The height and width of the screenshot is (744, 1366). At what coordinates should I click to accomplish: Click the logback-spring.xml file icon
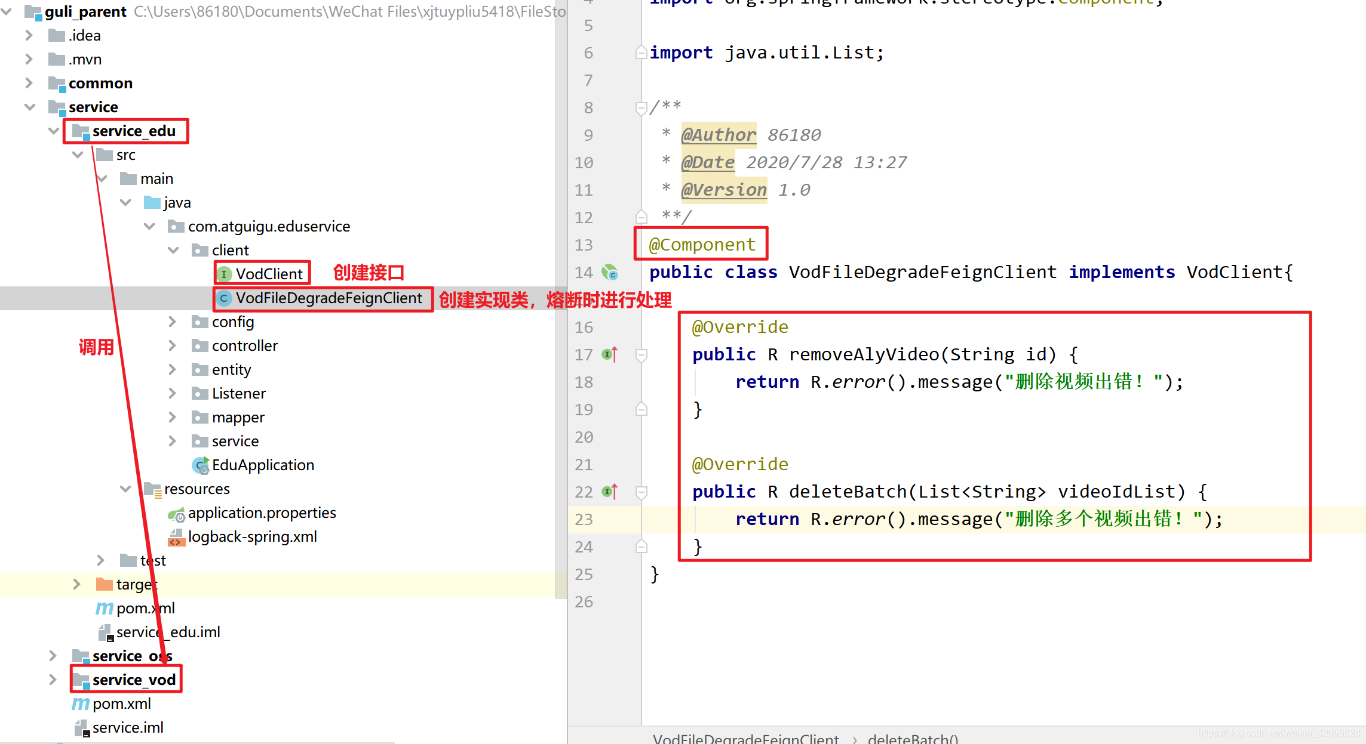point(176,537)
